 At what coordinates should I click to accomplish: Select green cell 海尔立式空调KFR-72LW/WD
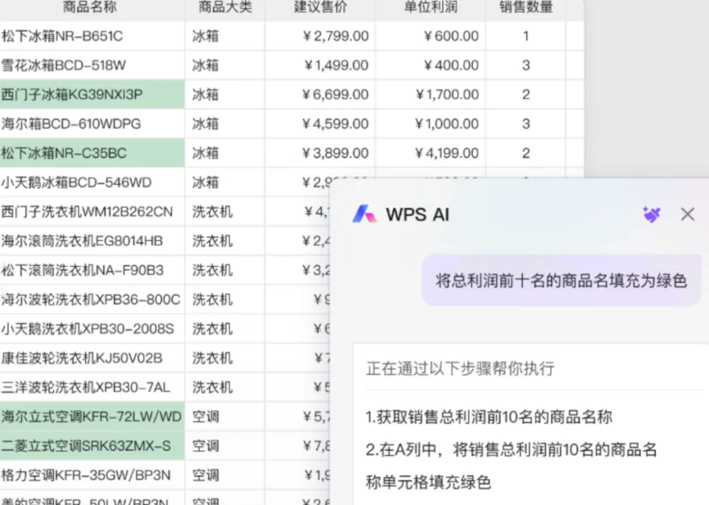[x=93, y=416]
